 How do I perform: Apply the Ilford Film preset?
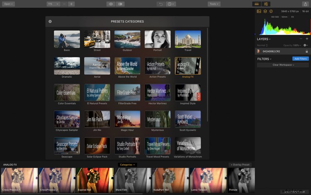133,180
